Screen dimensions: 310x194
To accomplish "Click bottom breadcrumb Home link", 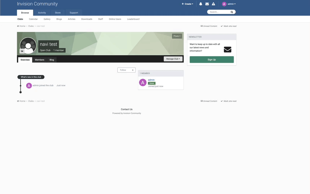I will coord(21,101).
